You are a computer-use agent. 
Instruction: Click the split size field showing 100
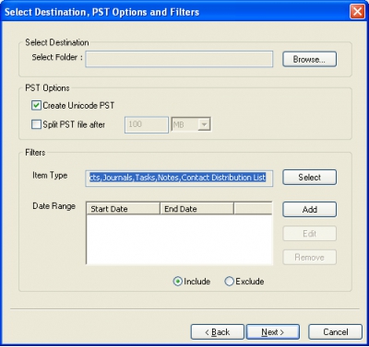(x=147, y=124)
